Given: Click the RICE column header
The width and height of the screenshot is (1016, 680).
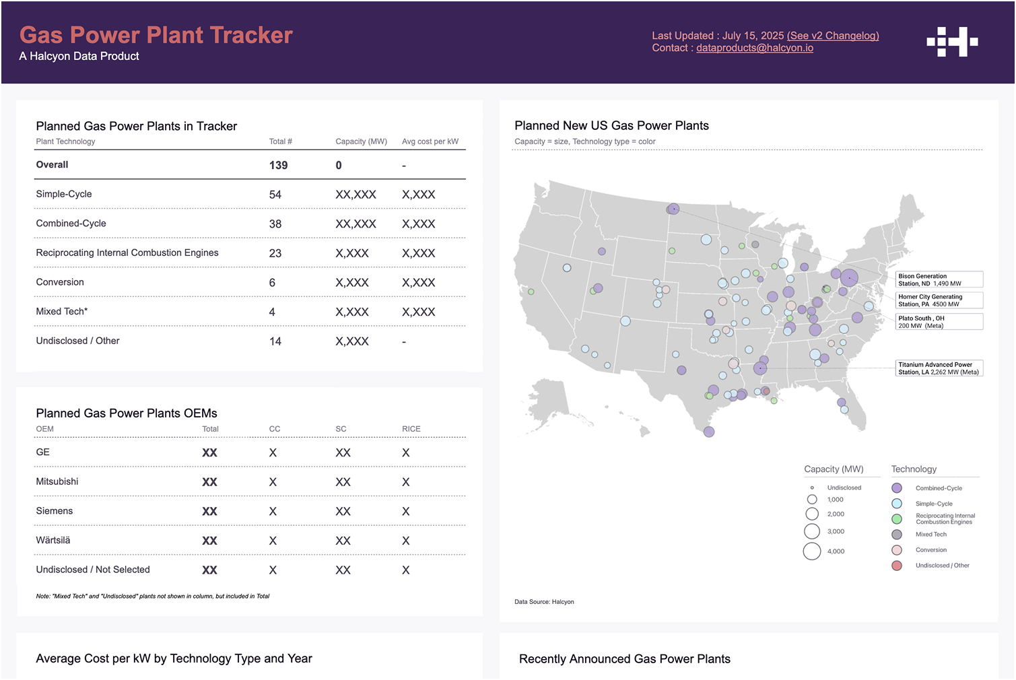Looking at the screenshot, I should coord(411,429).
